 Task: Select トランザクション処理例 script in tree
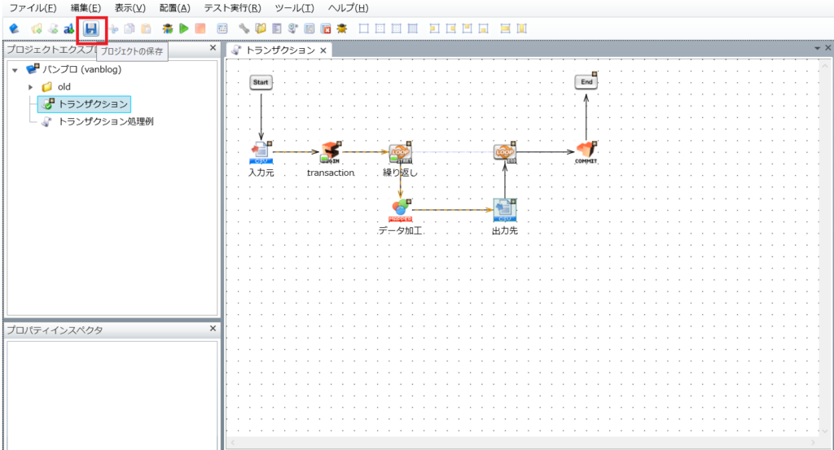tap(106, 121)
